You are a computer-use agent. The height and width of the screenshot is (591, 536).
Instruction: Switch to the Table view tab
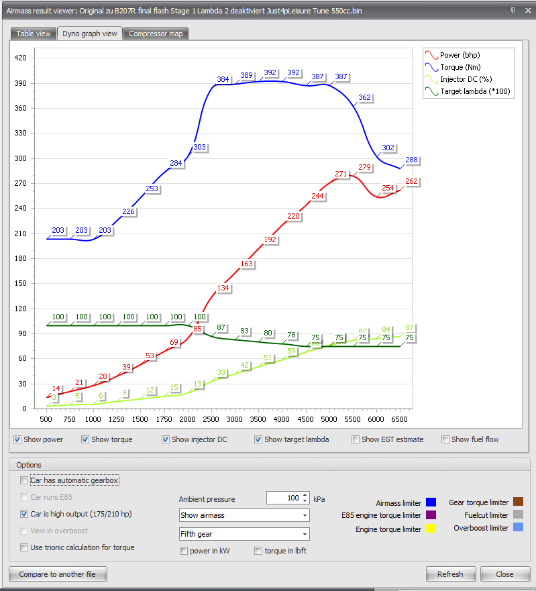tap(33, 34)
